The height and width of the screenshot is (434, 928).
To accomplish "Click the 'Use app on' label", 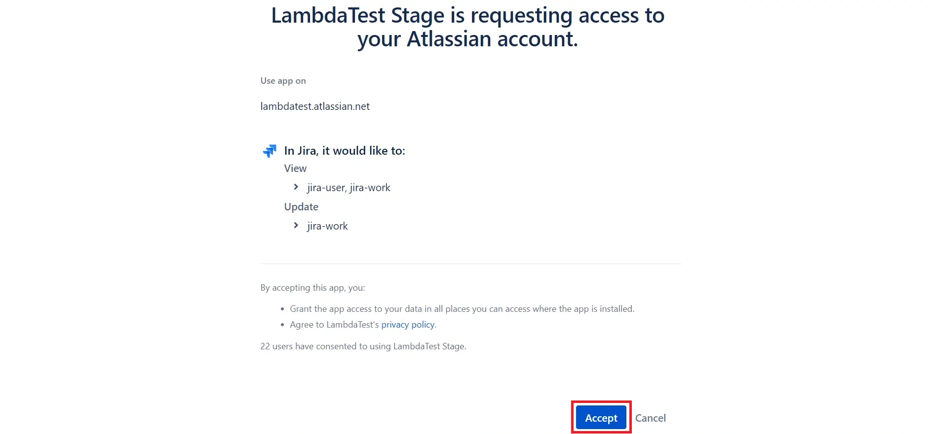I will (283, 81).
